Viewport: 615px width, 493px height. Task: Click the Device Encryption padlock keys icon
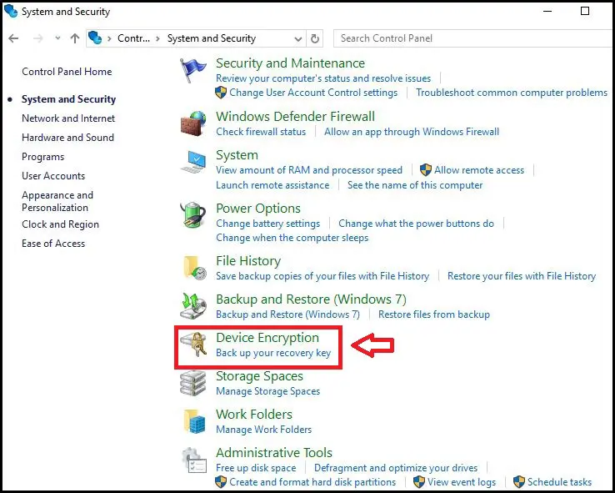(x=194, y=345)
